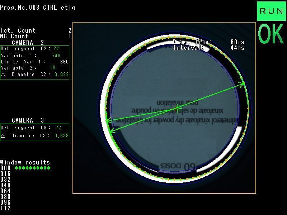The width and height of the screenshot is (287, 215).
Task: Click the Diametre C2 value 0.822
Action: tap(61, 74)
